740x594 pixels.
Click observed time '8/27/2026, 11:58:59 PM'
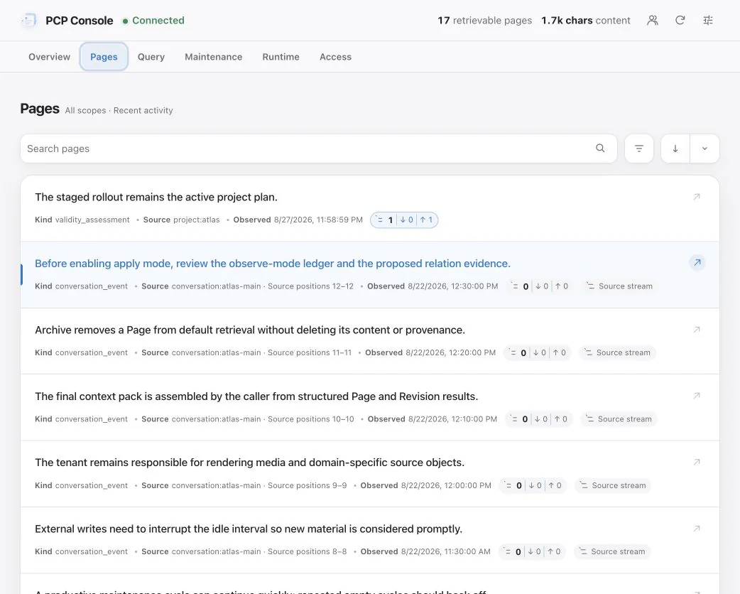click(319, 220)
